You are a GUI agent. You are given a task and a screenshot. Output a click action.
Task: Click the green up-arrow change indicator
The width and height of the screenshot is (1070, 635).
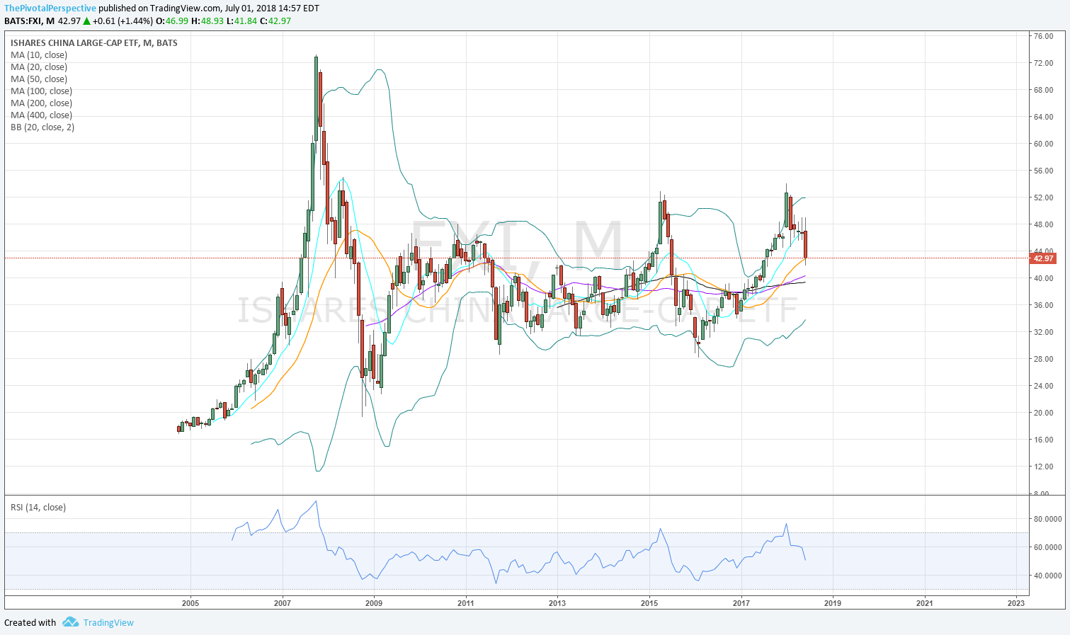tap(86, 21)
